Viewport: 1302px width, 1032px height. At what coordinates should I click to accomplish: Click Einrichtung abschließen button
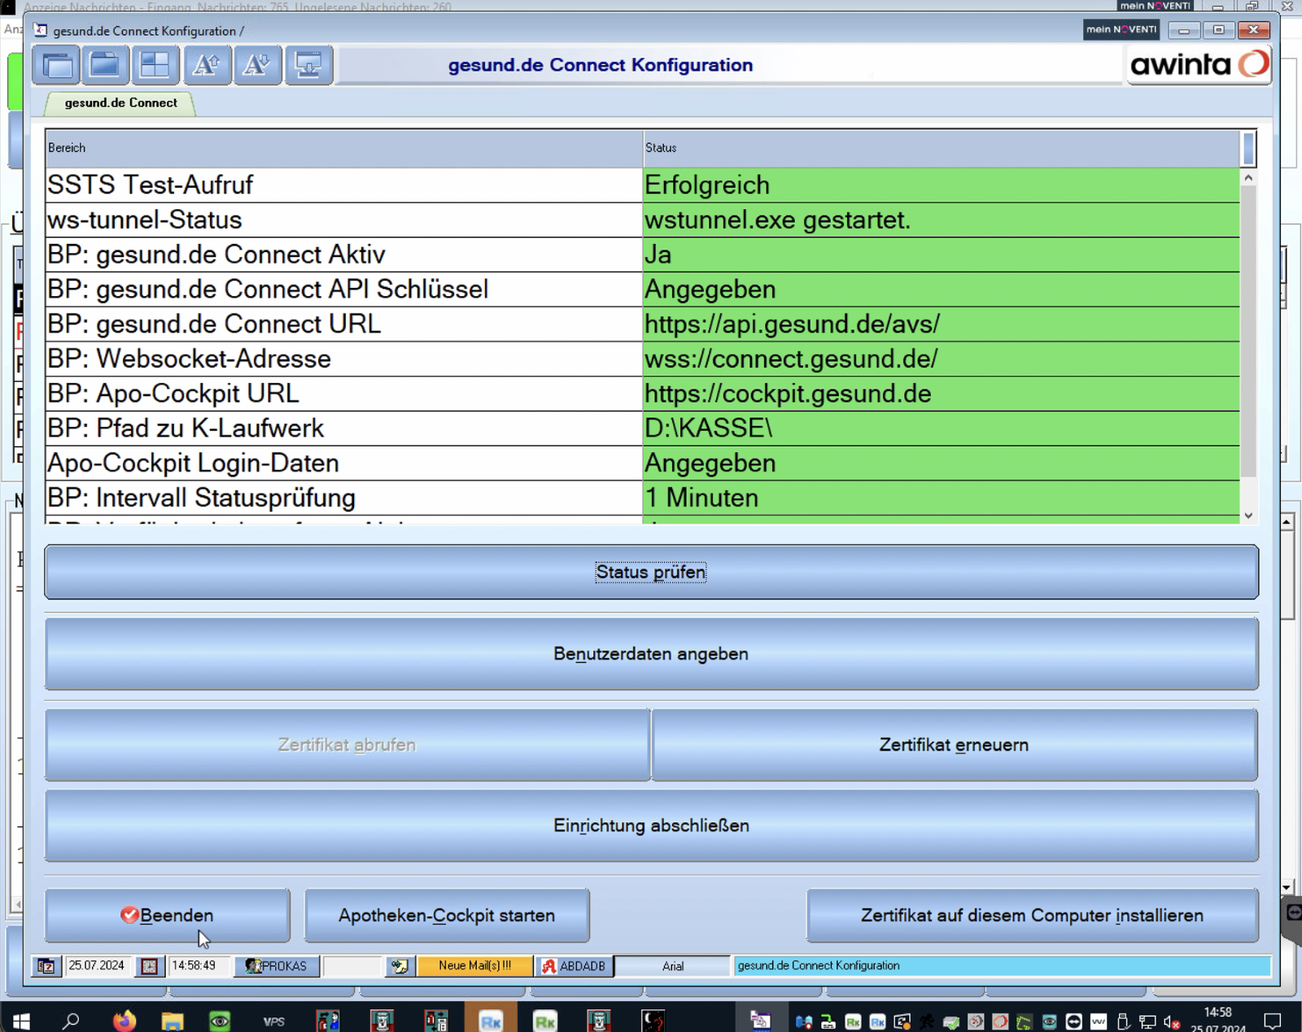651,825
